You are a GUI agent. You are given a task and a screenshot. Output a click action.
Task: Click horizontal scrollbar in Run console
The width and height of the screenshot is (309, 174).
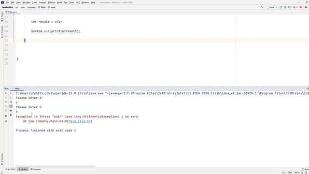tap(56, 166)
